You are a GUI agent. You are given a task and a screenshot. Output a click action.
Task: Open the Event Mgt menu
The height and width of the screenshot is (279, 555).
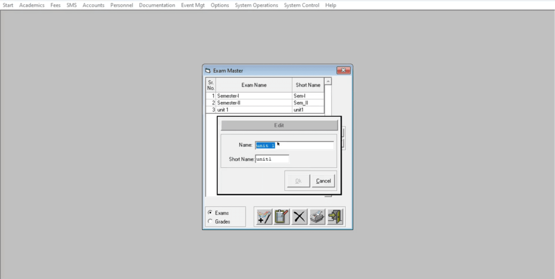coord(192,5)
